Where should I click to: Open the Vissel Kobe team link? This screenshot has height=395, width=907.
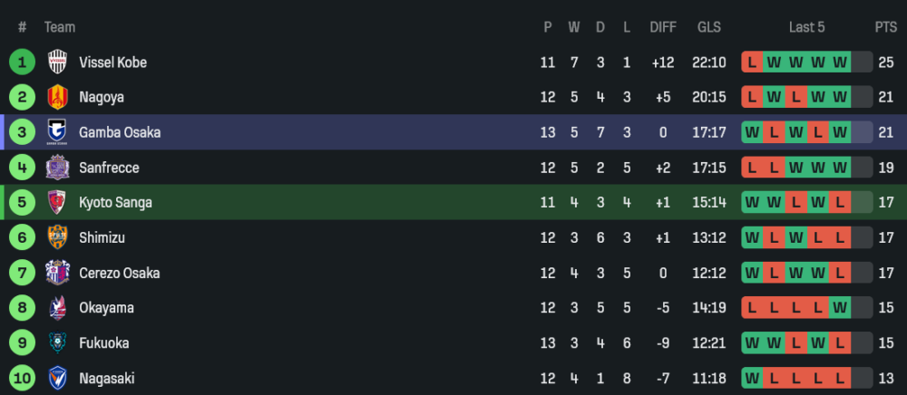[112, 63]
